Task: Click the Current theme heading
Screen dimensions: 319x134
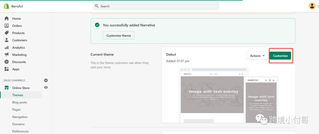Action: tap(102, 55)
